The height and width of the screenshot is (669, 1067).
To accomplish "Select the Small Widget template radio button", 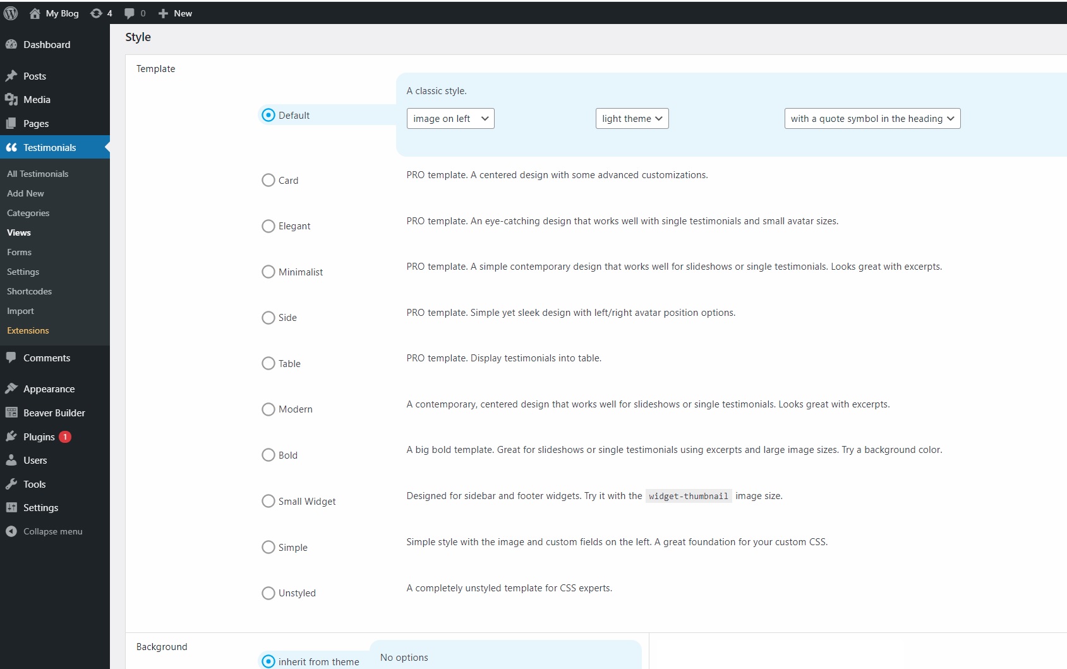I will pos(268,501).
